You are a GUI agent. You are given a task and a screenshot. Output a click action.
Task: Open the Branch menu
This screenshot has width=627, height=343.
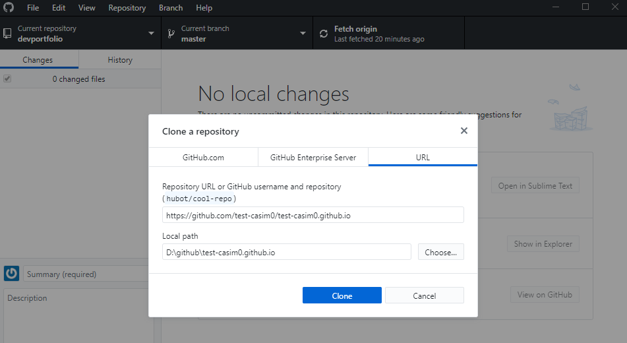(x=171, y=8)
